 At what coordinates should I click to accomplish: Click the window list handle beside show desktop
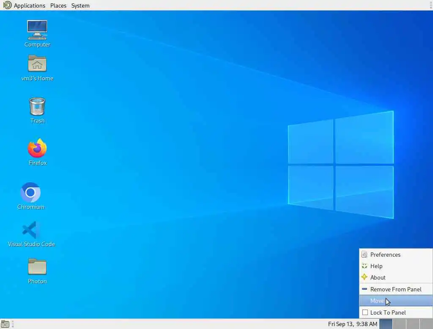click(13, 324)
